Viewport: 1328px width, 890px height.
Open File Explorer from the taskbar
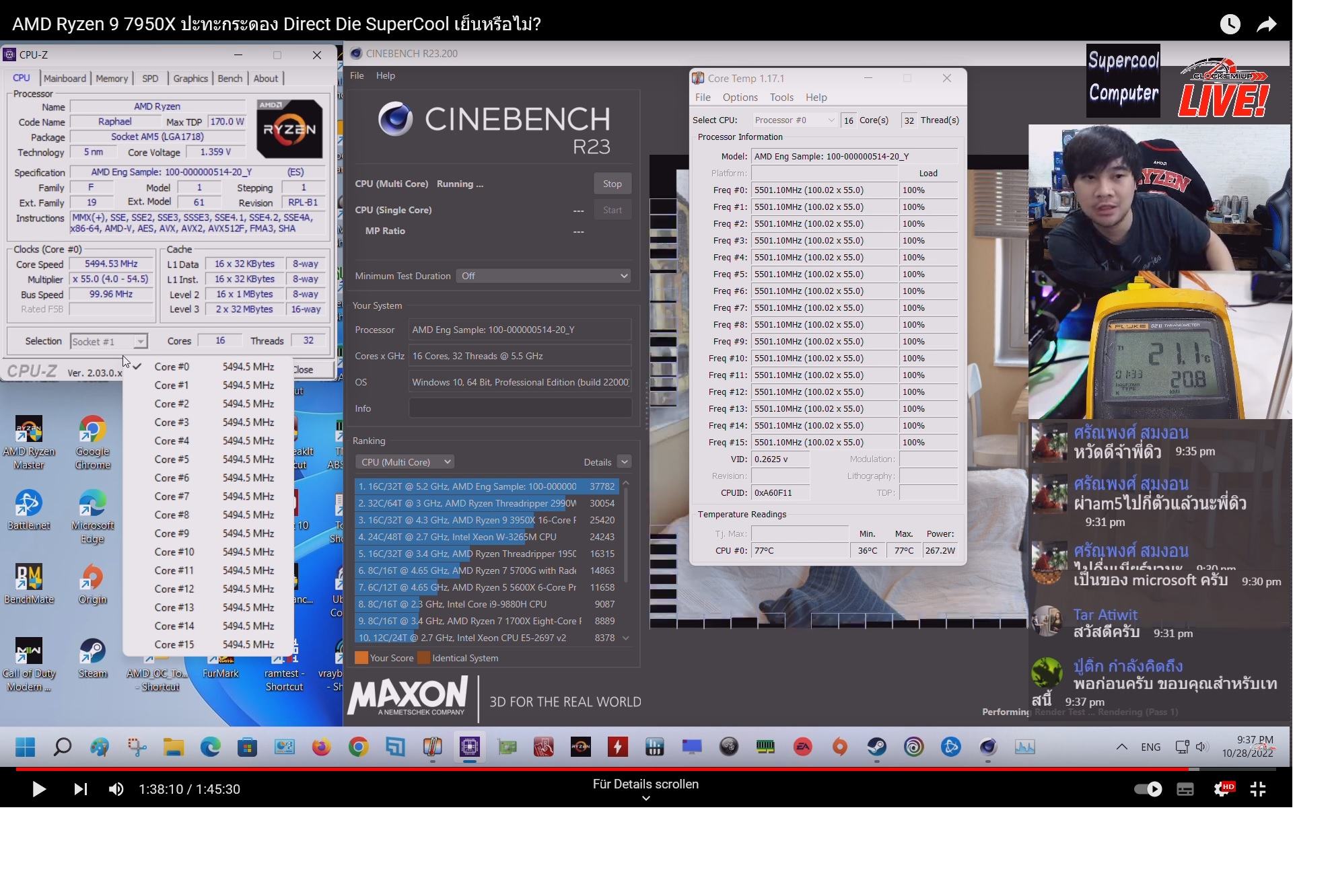[174, 747]
